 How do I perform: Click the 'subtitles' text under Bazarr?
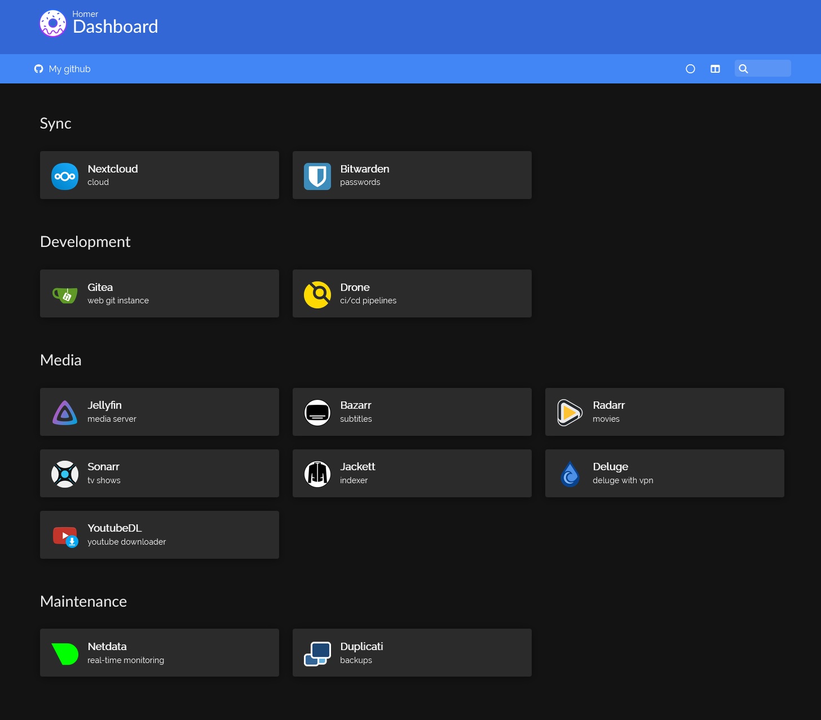(356, 419)
